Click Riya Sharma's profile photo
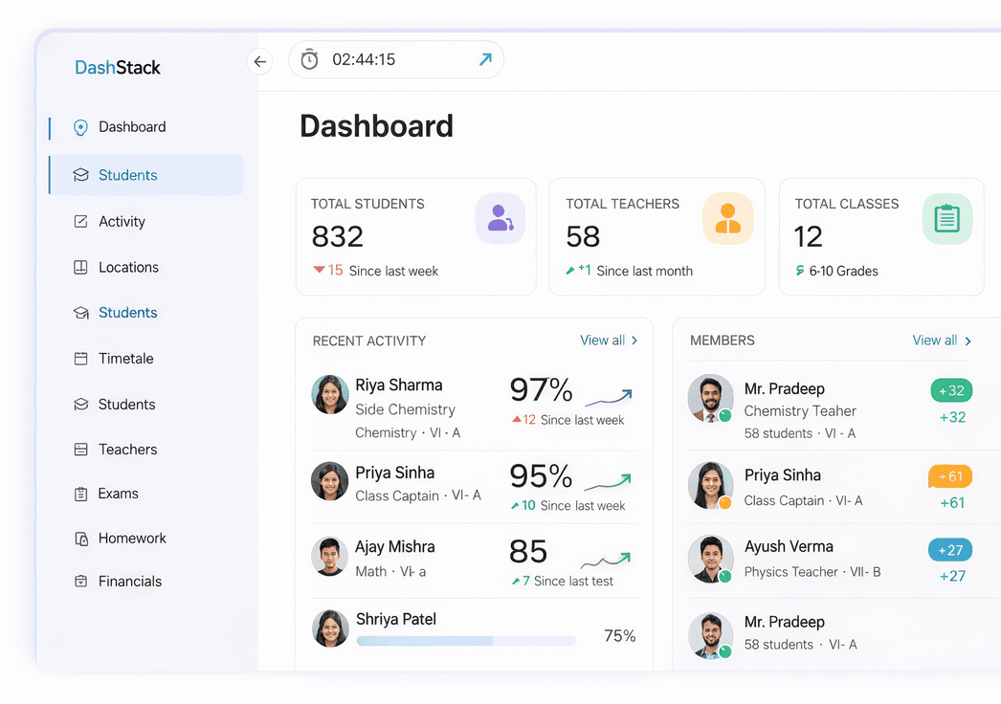This screenshot has height=704, width=1001. pyautogui.click(x=330, y=394)
